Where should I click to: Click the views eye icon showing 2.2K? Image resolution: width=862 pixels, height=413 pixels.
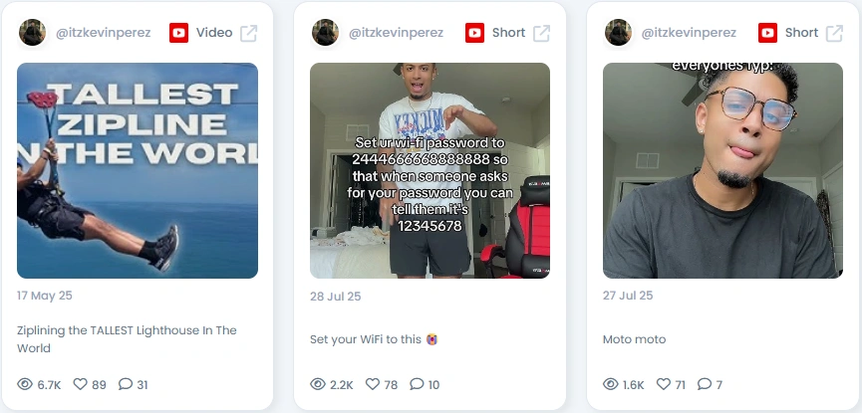tap(318, 384)
